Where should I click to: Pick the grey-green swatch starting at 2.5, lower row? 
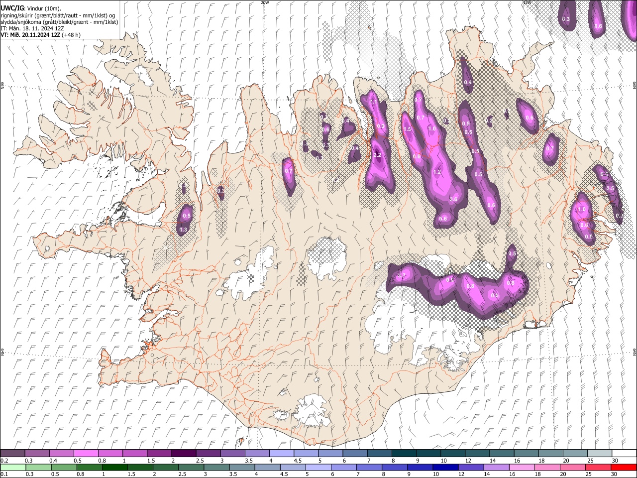tap(192, 467)
